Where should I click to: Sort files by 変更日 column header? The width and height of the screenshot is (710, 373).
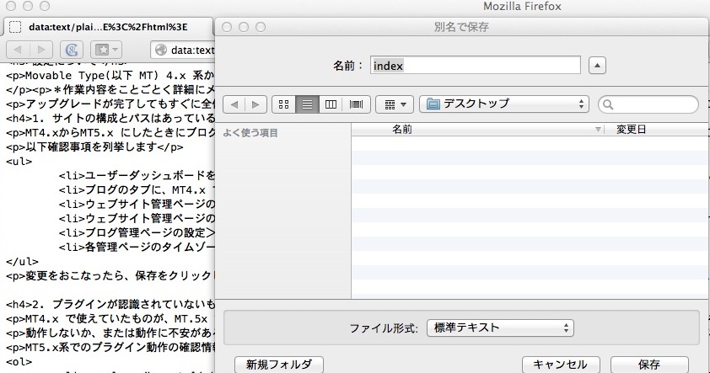coord(658,130)
